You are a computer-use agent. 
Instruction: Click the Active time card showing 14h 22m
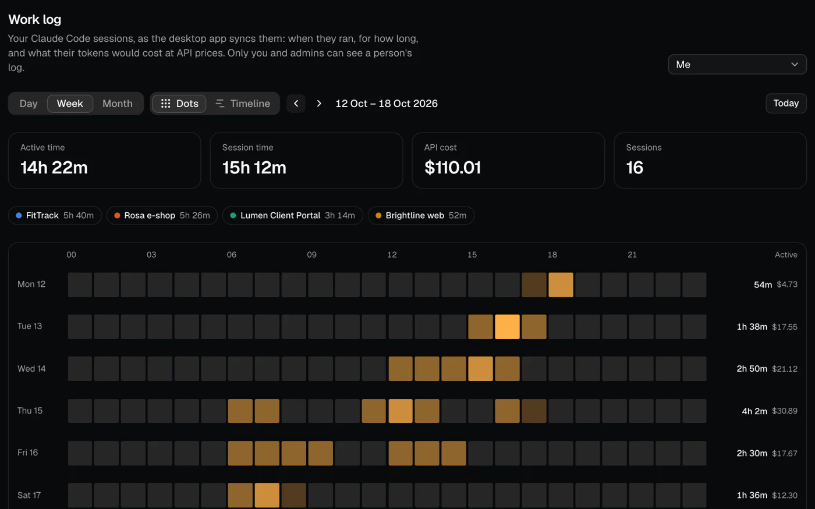(105, 161)
